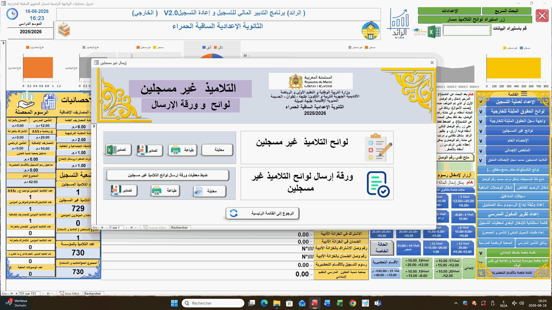The height and width of the screenshot is (310, 552).
Task: Go to last record in dialog navigator
Action: pos(131,228)
